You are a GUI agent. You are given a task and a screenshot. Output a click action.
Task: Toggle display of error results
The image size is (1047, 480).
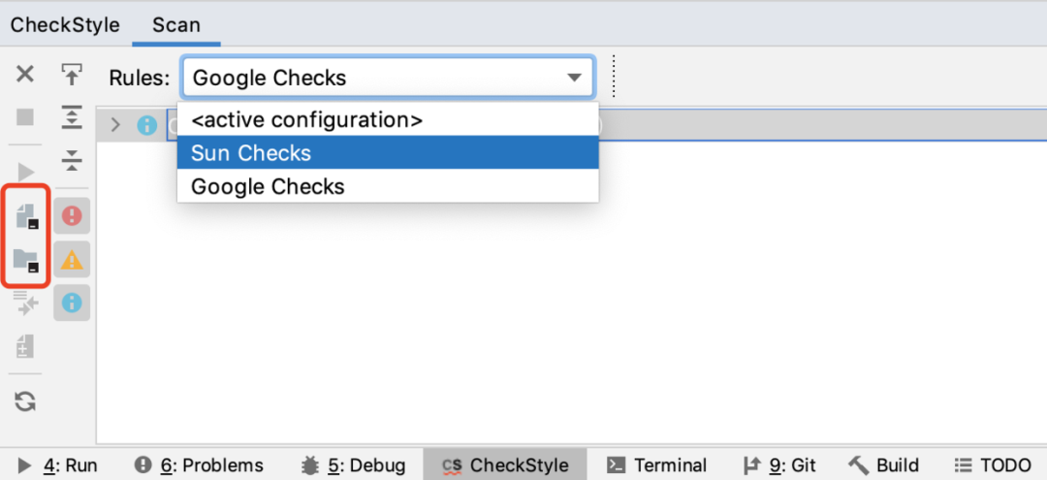coord(72,215)
